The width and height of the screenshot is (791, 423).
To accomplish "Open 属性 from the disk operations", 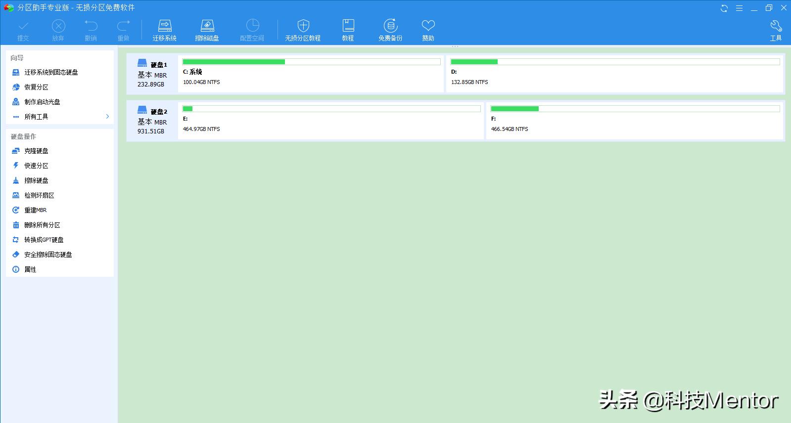I will click(x=30, y=269).
